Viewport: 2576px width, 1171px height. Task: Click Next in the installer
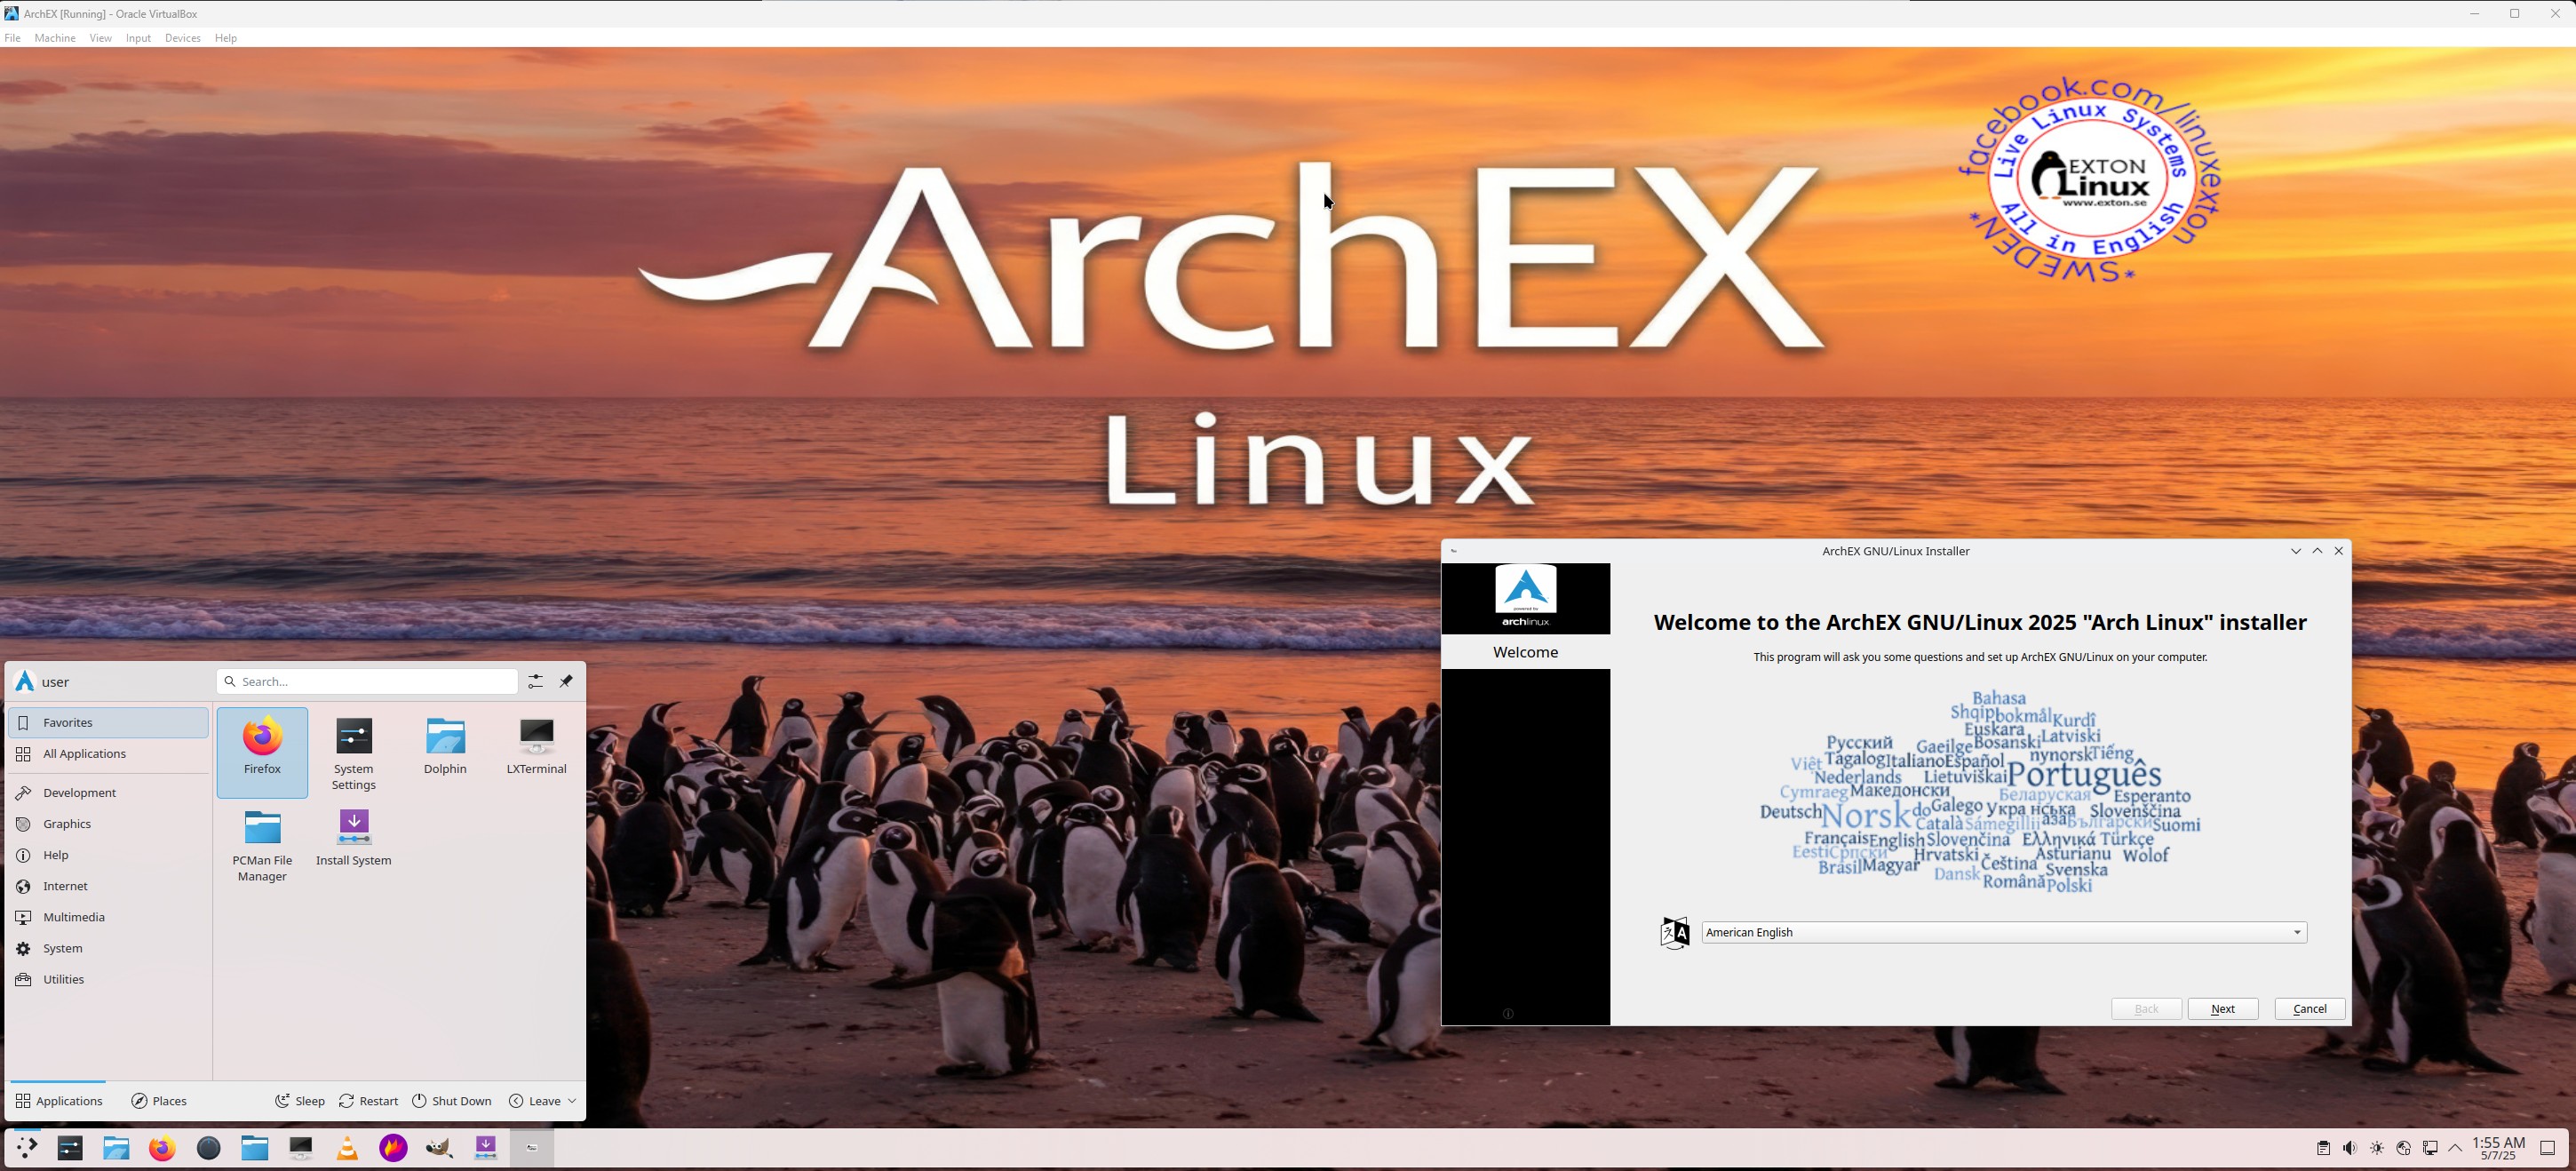pos(2222,1008)
